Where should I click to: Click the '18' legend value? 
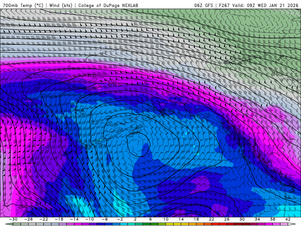pos(196,219)
